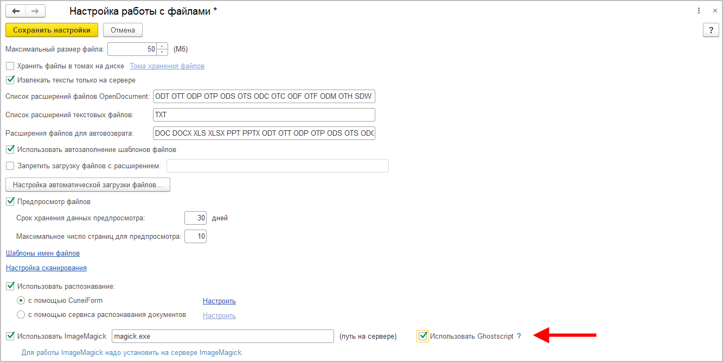
Task: Enable storing files in disk volumes
Action: pos(10,66)
